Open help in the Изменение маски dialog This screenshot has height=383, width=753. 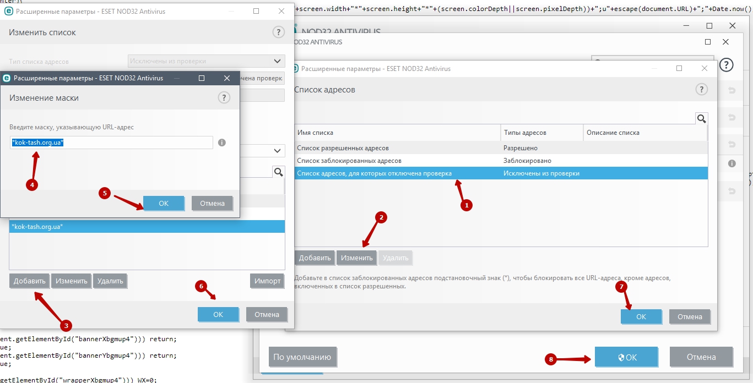point(224,97)
